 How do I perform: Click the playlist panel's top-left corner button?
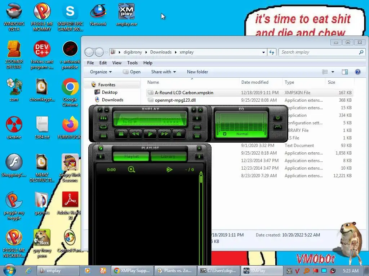click(x=101, y=148)
